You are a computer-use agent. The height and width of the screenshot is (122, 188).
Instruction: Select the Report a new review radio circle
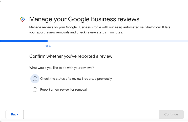tap(35, 90)
